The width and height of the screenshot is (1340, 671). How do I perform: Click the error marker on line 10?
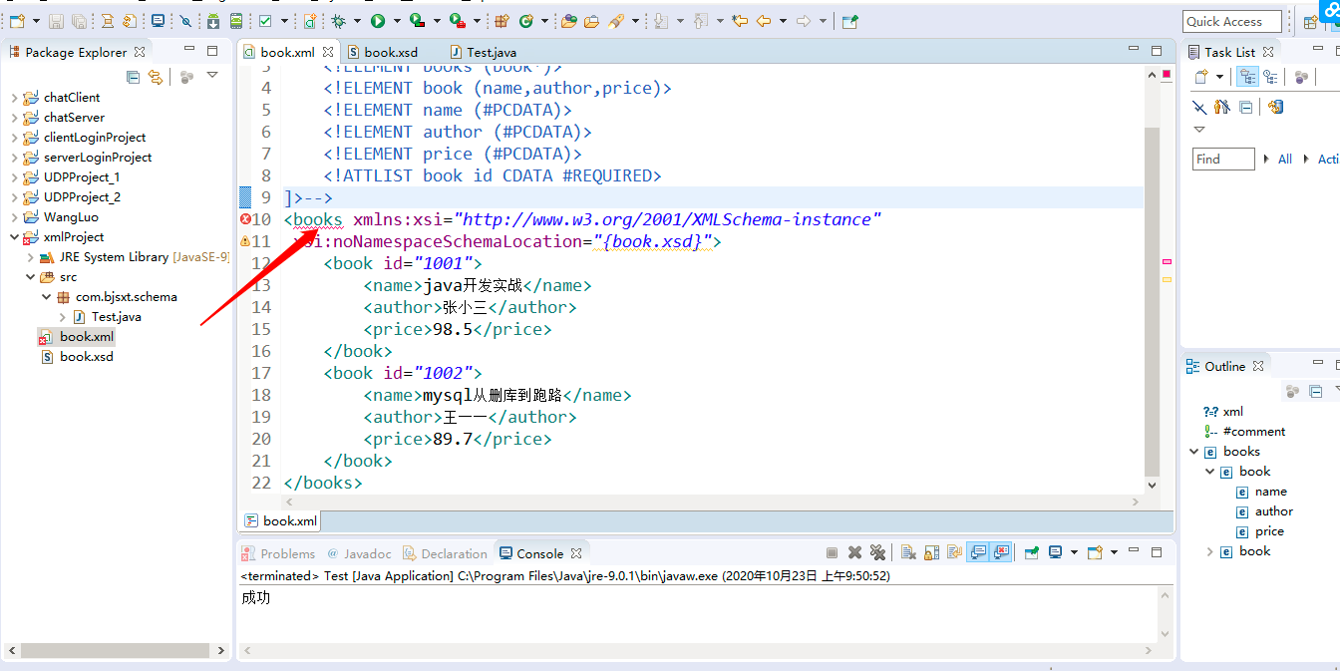click(245, 219)
